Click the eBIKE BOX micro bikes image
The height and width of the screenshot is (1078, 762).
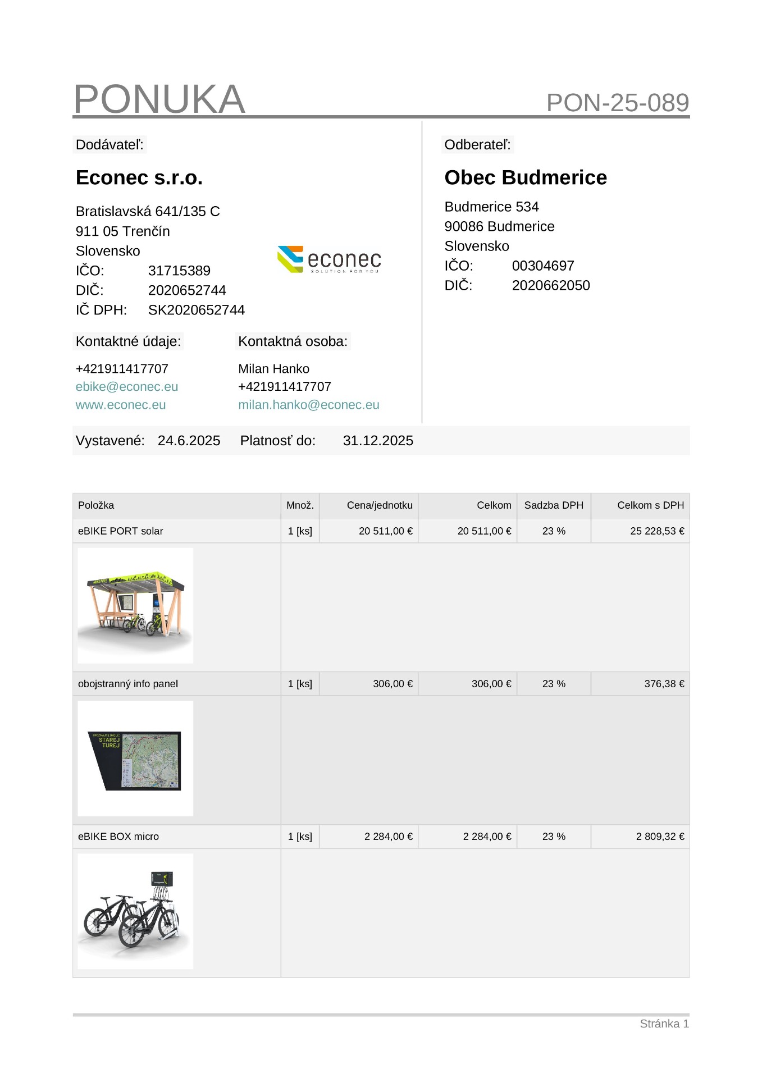(x=135, y=911)
